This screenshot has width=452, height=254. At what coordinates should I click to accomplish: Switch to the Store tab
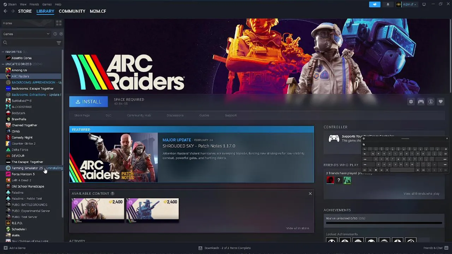(25, 11)
